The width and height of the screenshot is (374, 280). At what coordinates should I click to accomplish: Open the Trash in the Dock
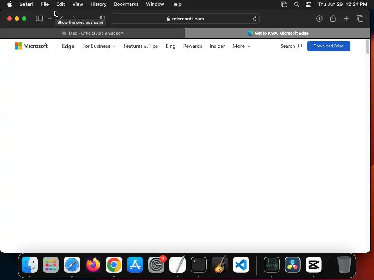(344, 265)
